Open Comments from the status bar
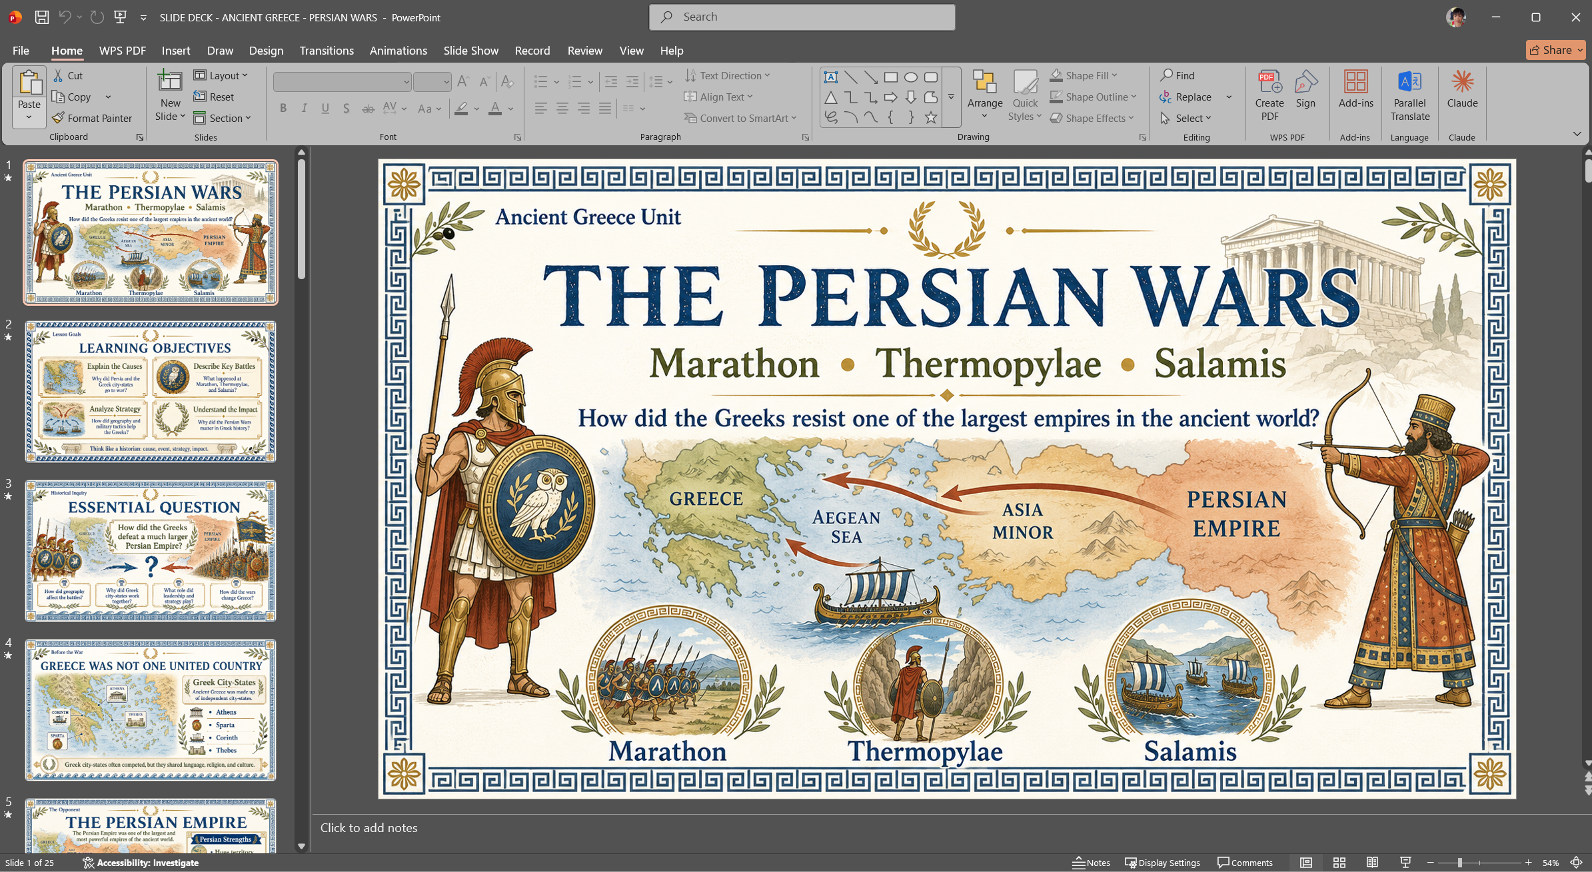 [1245, 863]
